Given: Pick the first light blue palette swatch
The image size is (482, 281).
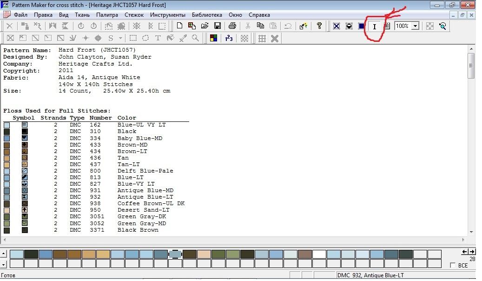Looking at the screenshot, I should 17,254.
